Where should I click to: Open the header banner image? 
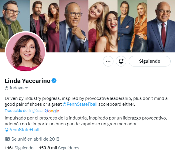pos(87,26)
